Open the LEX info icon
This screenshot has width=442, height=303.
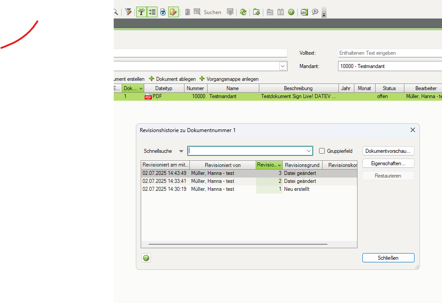[304, 12]
